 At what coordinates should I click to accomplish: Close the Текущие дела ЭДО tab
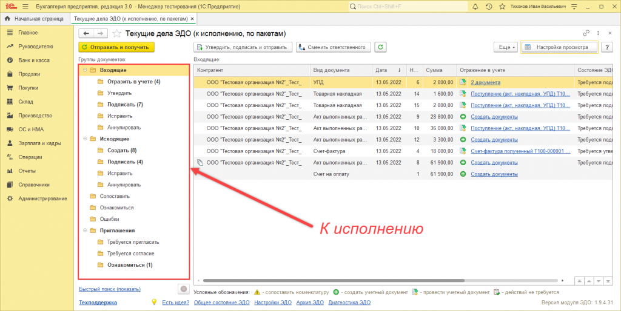pos(192,19)
